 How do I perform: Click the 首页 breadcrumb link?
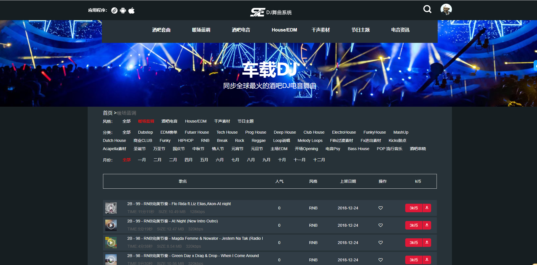(x=108, y=113)
